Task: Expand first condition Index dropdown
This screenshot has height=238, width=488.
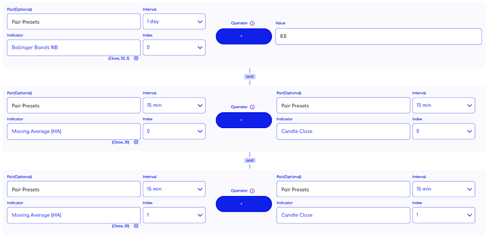Action: click(174, 48)
